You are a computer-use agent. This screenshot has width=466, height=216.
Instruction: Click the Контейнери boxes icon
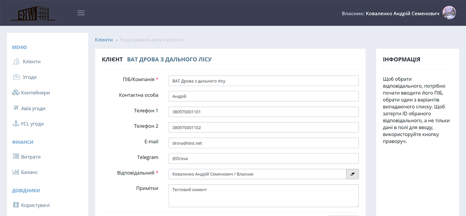(16, 93)
